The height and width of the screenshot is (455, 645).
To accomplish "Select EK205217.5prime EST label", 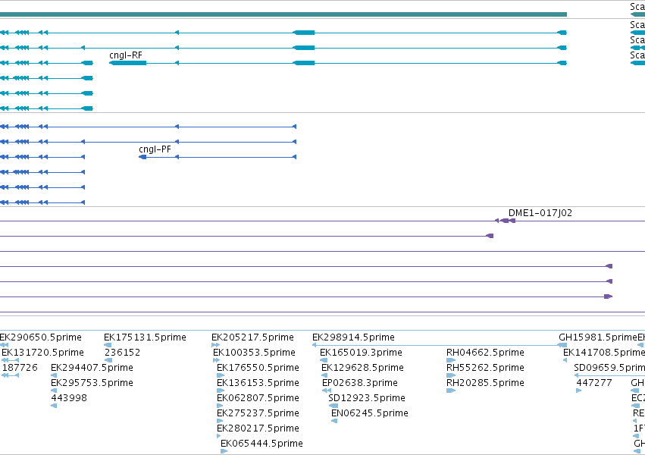I will 252,337.
